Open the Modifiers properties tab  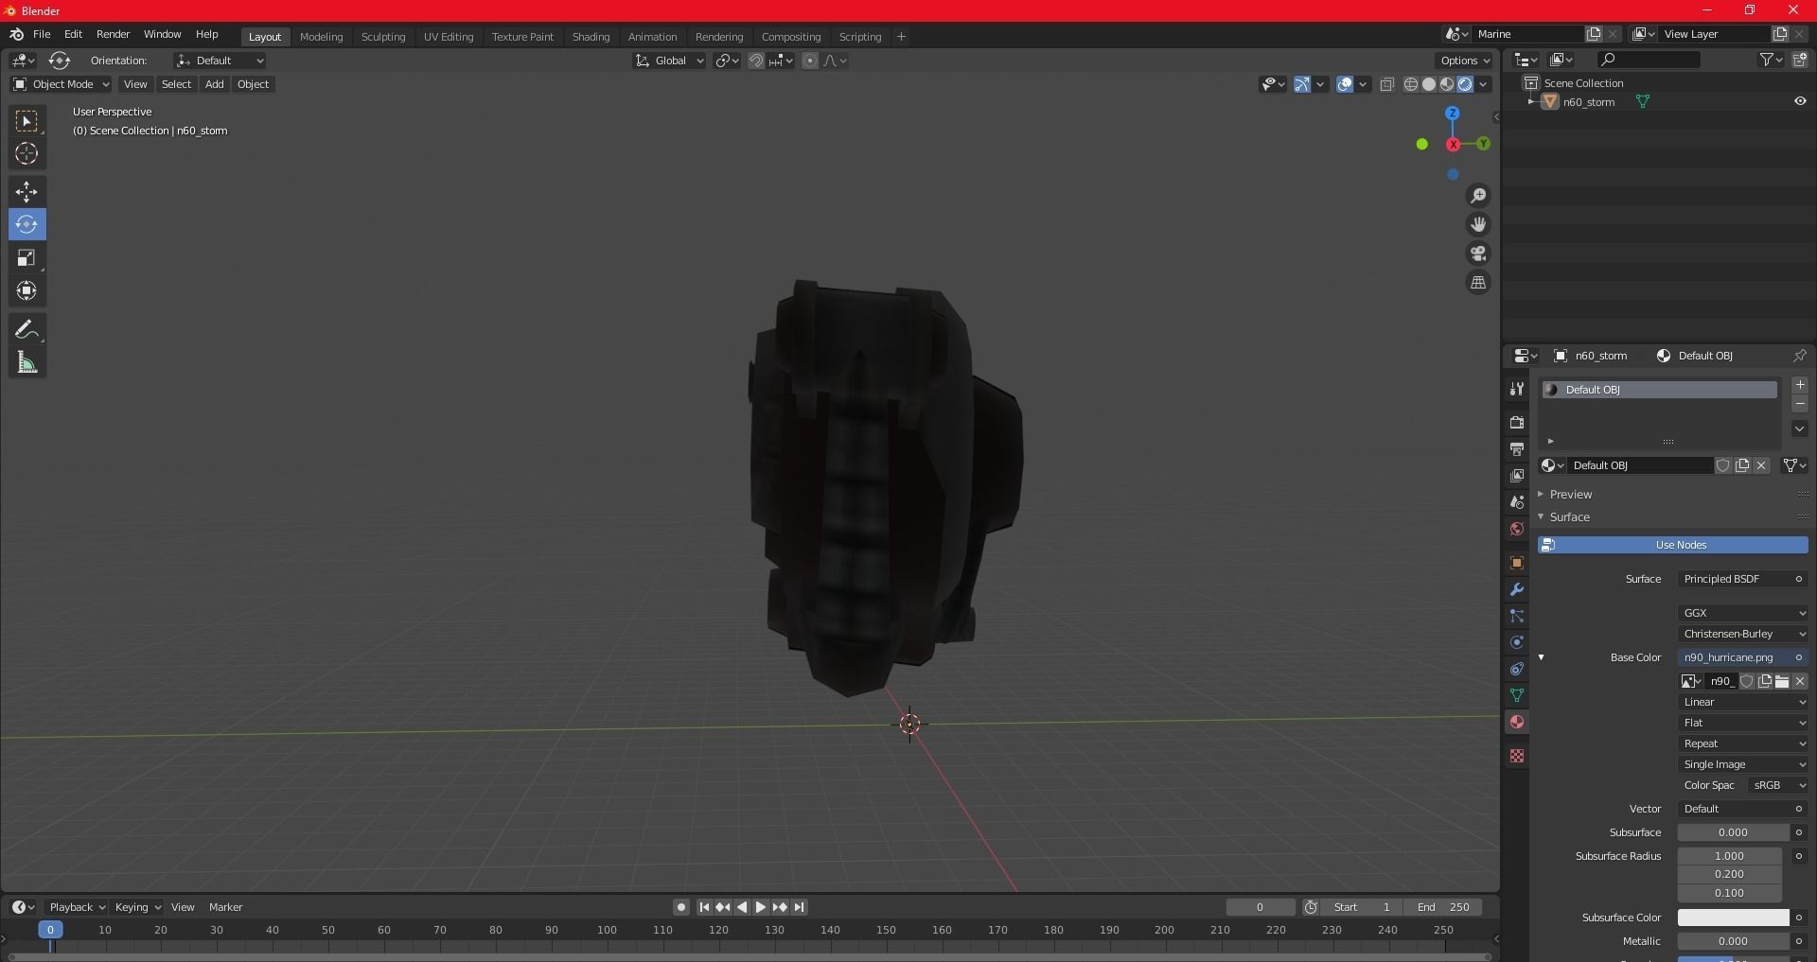click(1517, 589)
